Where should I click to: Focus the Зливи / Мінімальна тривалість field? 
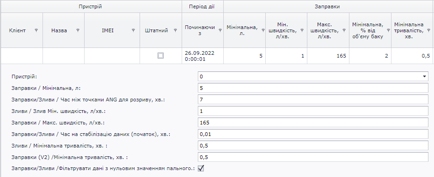coord(313,146)
